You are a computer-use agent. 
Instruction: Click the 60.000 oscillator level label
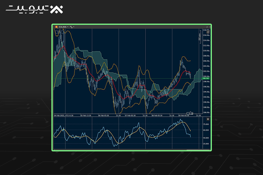click(206, 130)
